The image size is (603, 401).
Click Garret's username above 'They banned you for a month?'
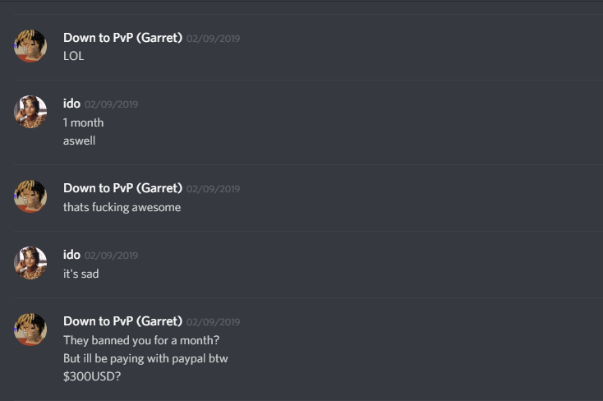point(122,321)
